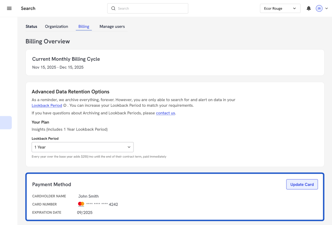Select the highlighted item in left sidebar
The width and height of the screenshot is (332, 225).
click(x=6, y=123)
